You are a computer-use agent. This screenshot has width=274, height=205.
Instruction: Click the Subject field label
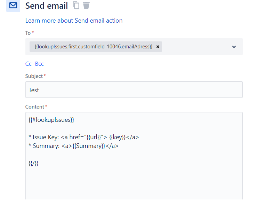tap(34, 76)
